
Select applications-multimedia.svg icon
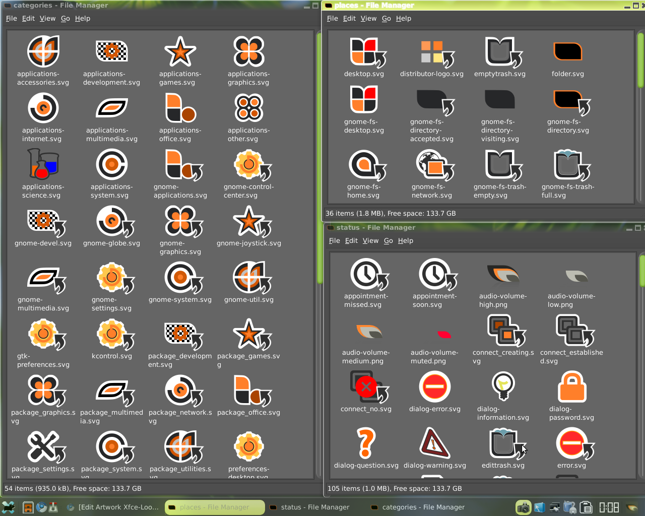(x=112, y=108)
